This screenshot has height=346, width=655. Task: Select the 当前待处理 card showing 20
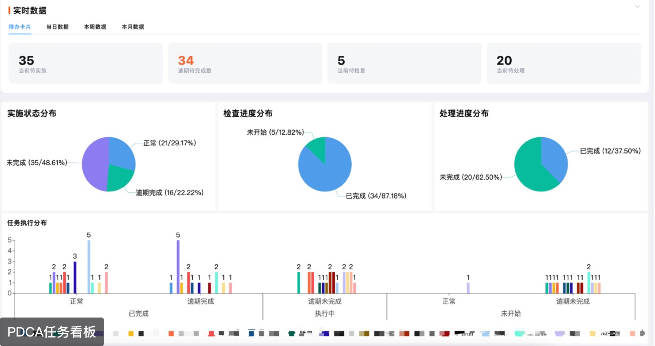point(564,64)
